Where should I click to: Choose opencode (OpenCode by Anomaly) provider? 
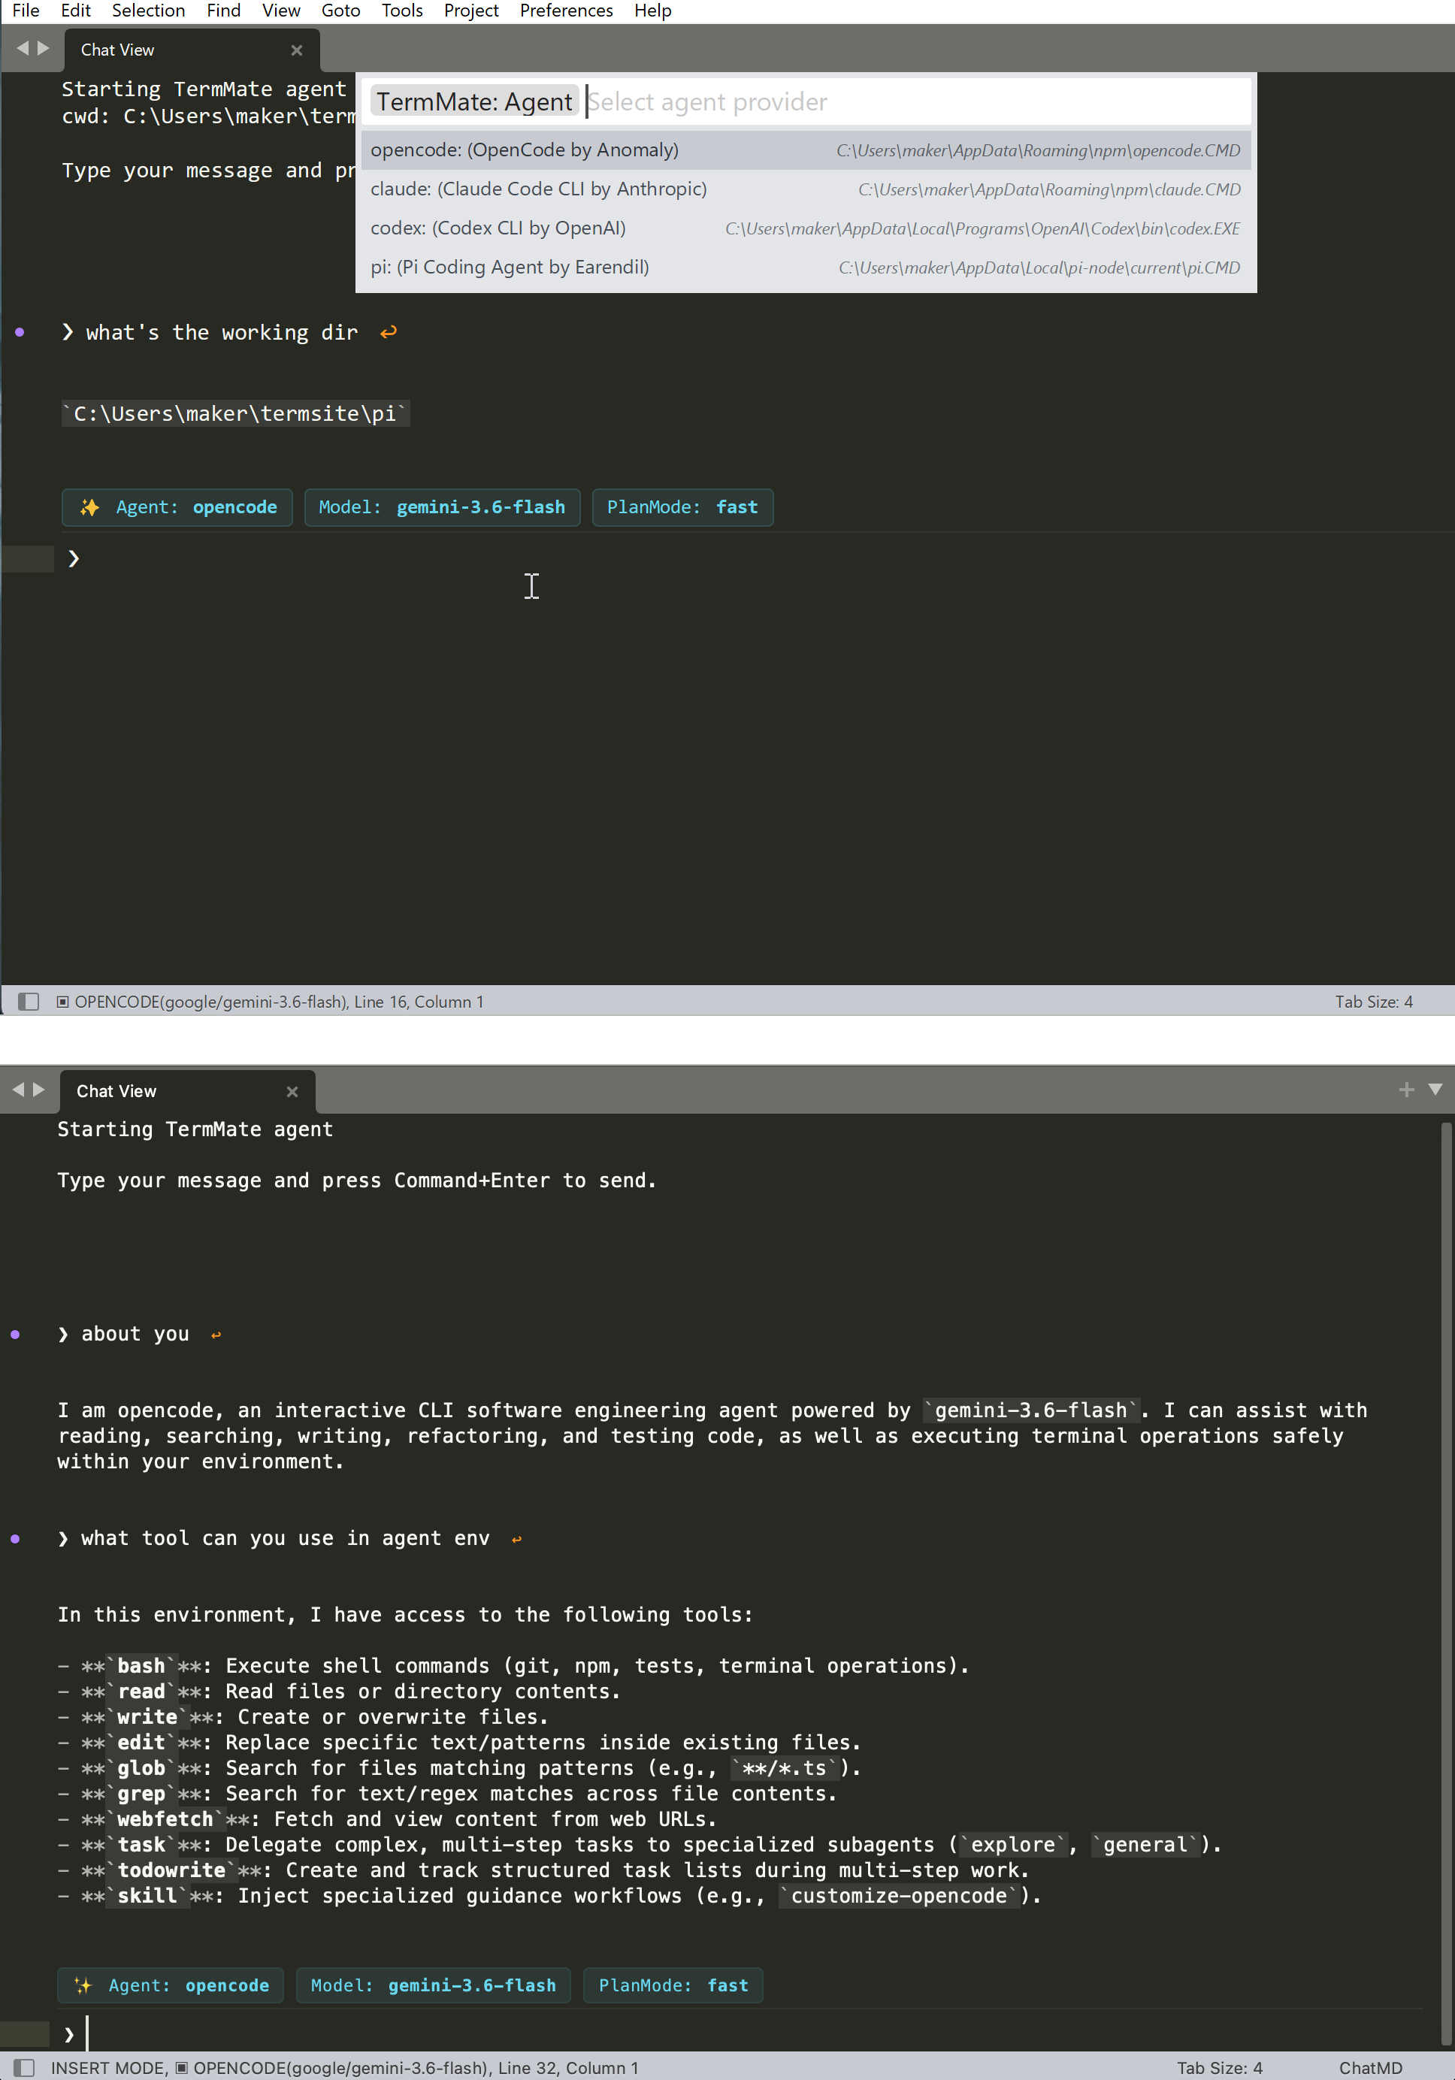[806, 150]
